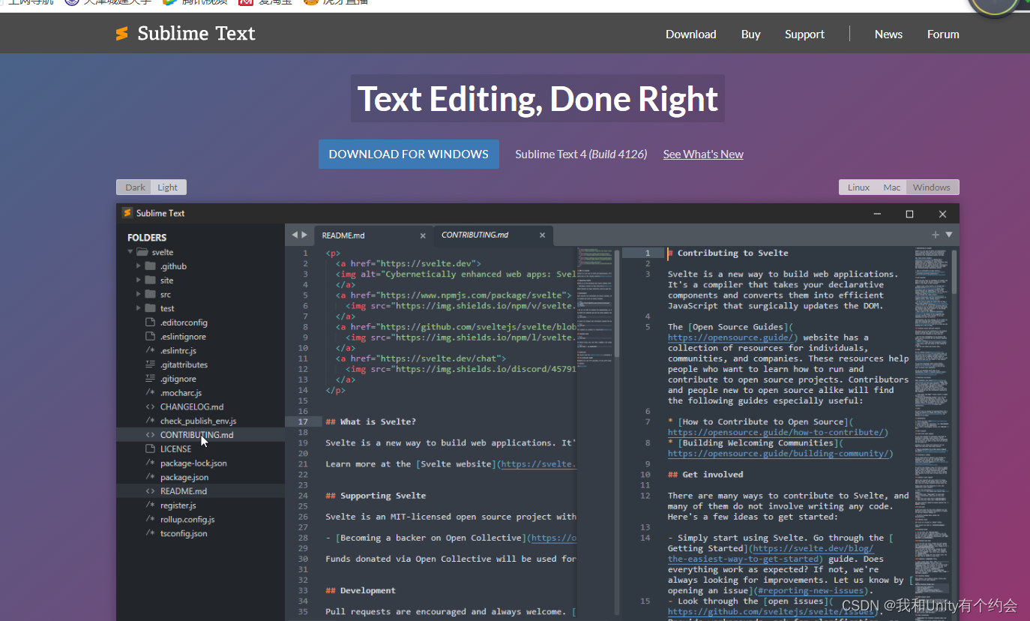This screenshot has width=1030, height=621.
Task: Click the FOLDERS sidebar header
Action: click(147, 238)
